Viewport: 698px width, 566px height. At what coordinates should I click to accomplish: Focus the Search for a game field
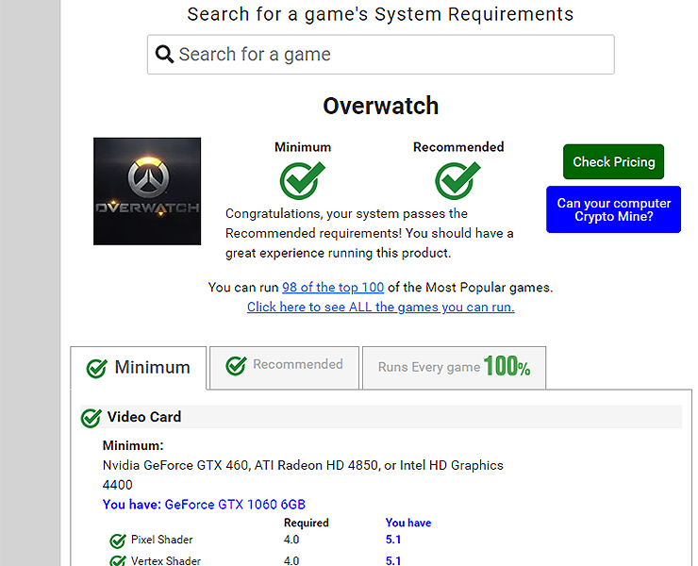point(381,55)
